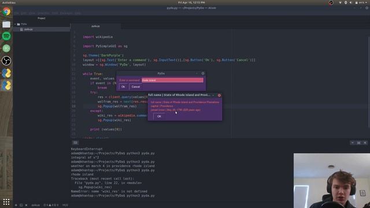
Task: Click the 'while True:' code line
Action: tap(92, 74)
